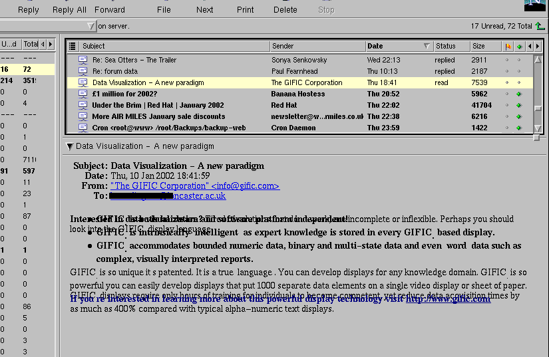This screenshot has height=357, width=549.
Task: Click envelope icon of AIR MILES message
Action: point(83,116)
